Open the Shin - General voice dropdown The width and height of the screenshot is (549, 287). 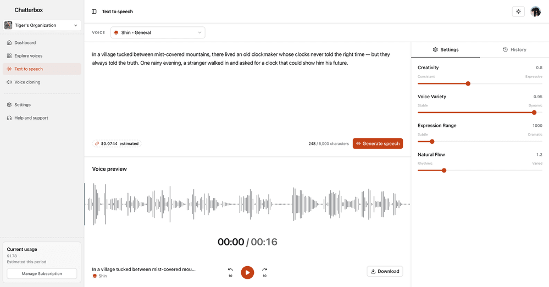[x=158, y=32]
